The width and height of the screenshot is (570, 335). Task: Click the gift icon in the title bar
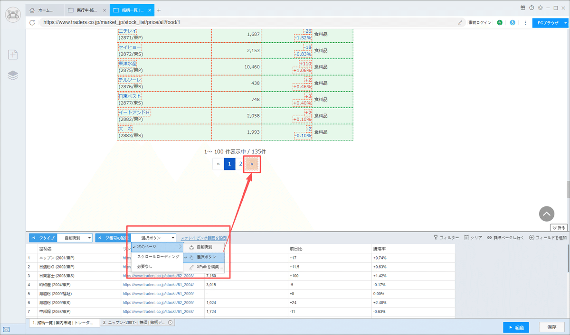(523, 8)
